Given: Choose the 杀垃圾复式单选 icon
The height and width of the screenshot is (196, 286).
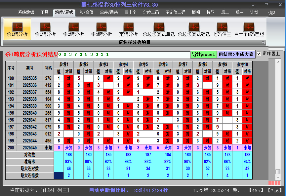Looking at the screenshot, I should point(159,29).
